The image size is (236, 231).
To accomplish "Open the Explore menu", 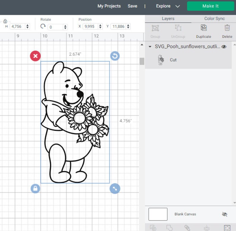I will click(163, 6).
